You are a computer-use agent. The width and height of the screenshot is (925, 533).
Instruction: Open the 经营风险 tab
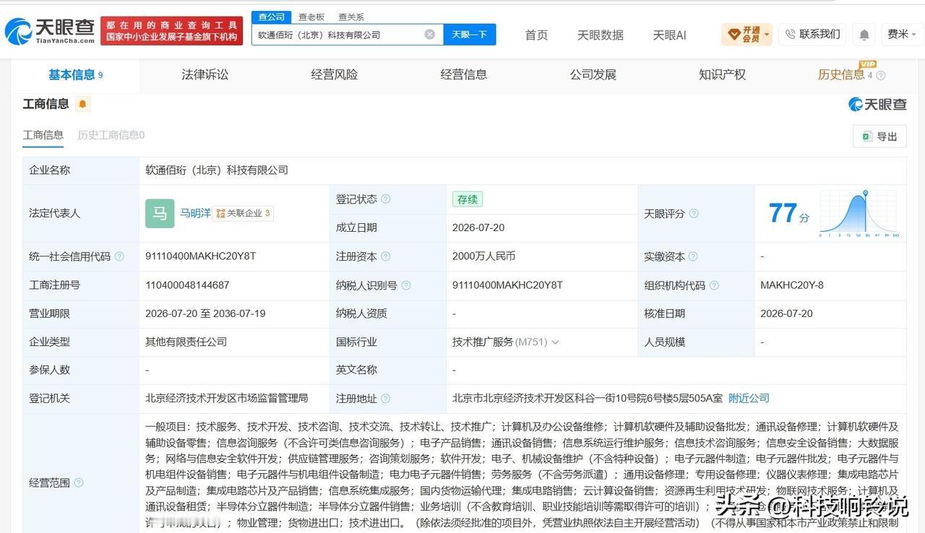pos(335,74)
